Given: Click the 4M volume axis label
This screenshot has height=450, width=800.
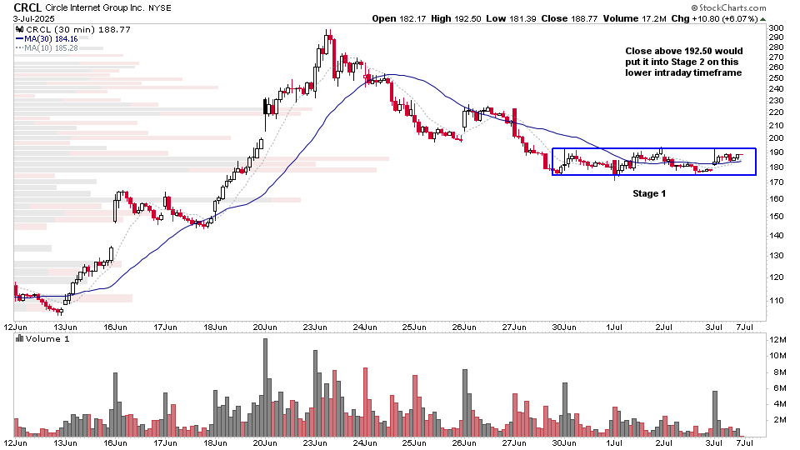Looking at the screenshot, I should pyautogui.click(x=780, y=404).
